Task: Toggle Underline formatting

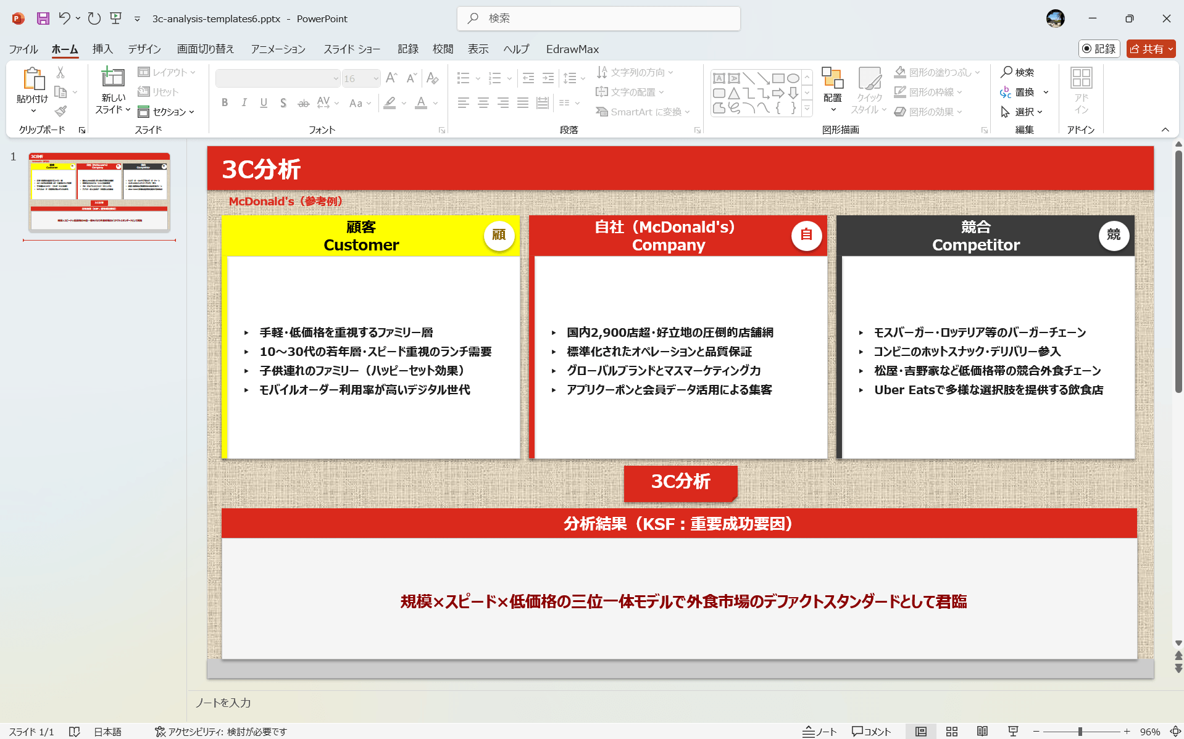Action: coord(264,103)
